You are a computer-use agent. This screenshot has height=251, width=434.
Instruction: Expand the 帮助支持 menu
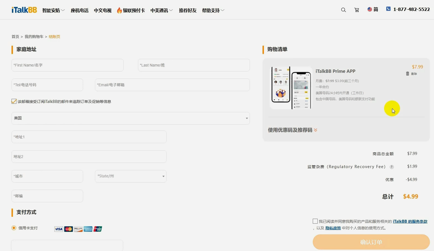point(213,10)
